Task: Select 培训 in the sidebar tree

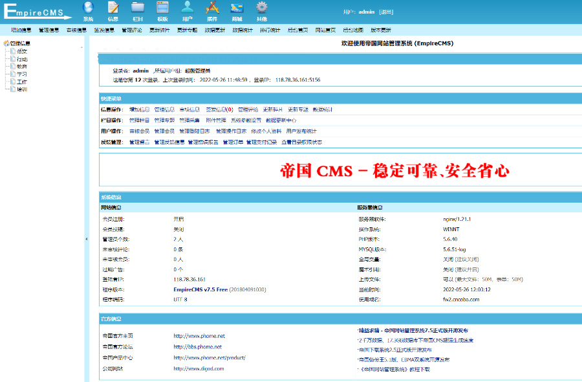Action: tap(22, 89)
